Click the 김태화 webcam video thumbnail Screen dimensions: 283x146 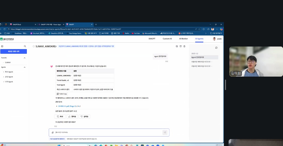[256, 61]
